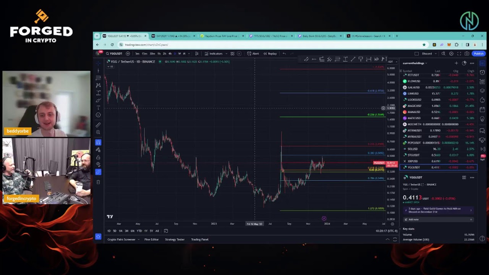
Task: Take a chart snapshot with camera icon
Action: click(x=466, y=53)
